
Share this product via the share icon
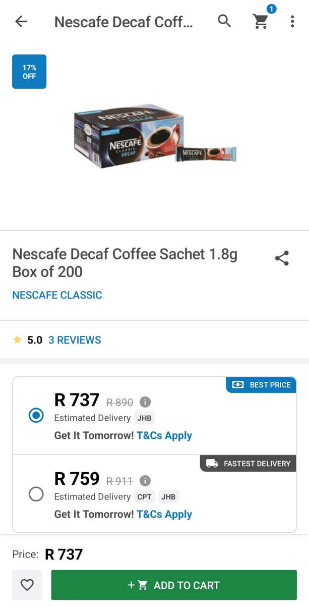click(x=281, y=258)
